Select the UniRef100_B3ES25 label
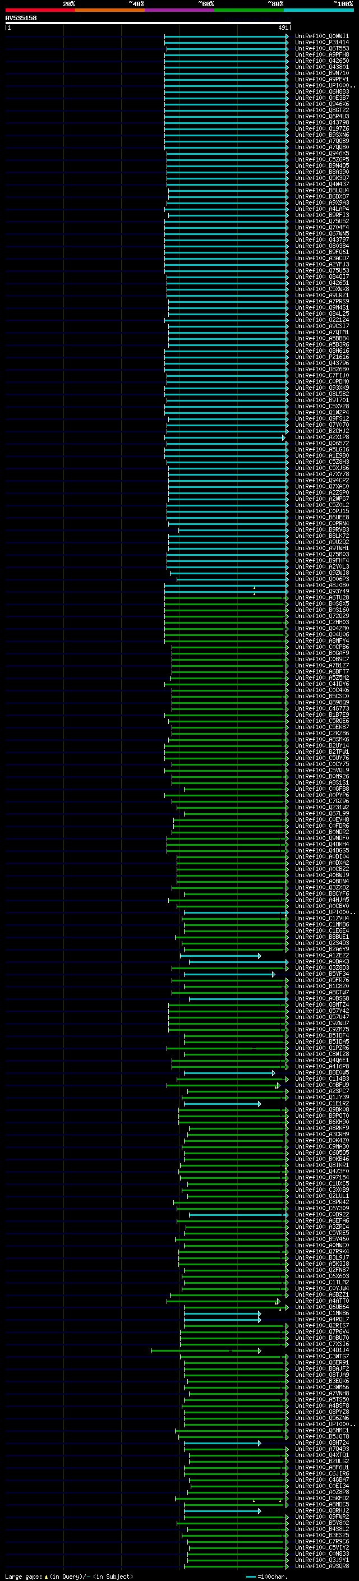This screenshot has height=1581, width=359. pyautogui.click(x=321, y=1535)
